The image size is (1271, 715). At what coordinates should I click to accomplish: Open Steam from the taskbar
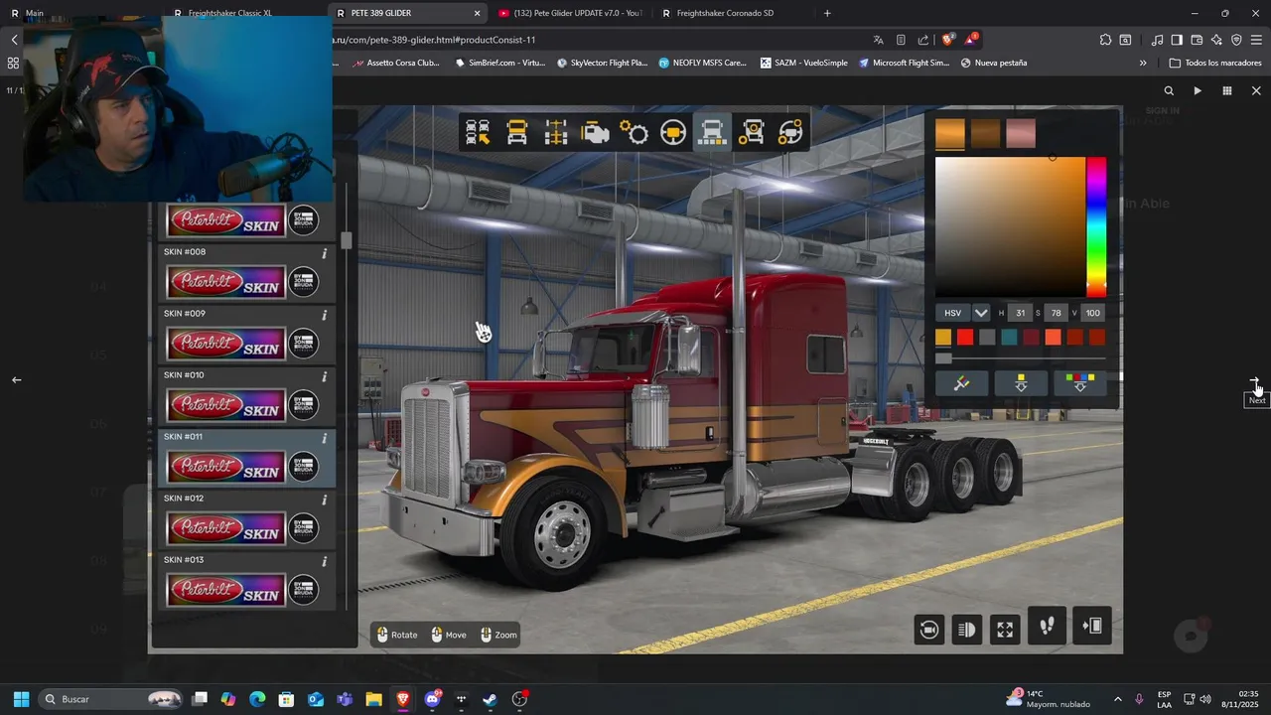(491, 699)
